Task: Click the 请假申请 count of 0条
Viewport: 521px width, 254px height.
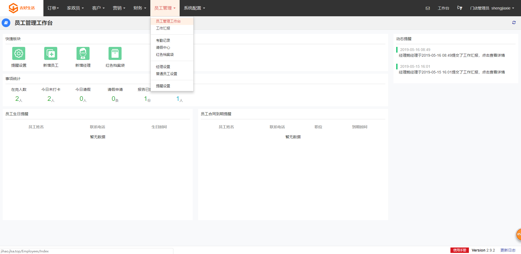Action: [115, 99]
